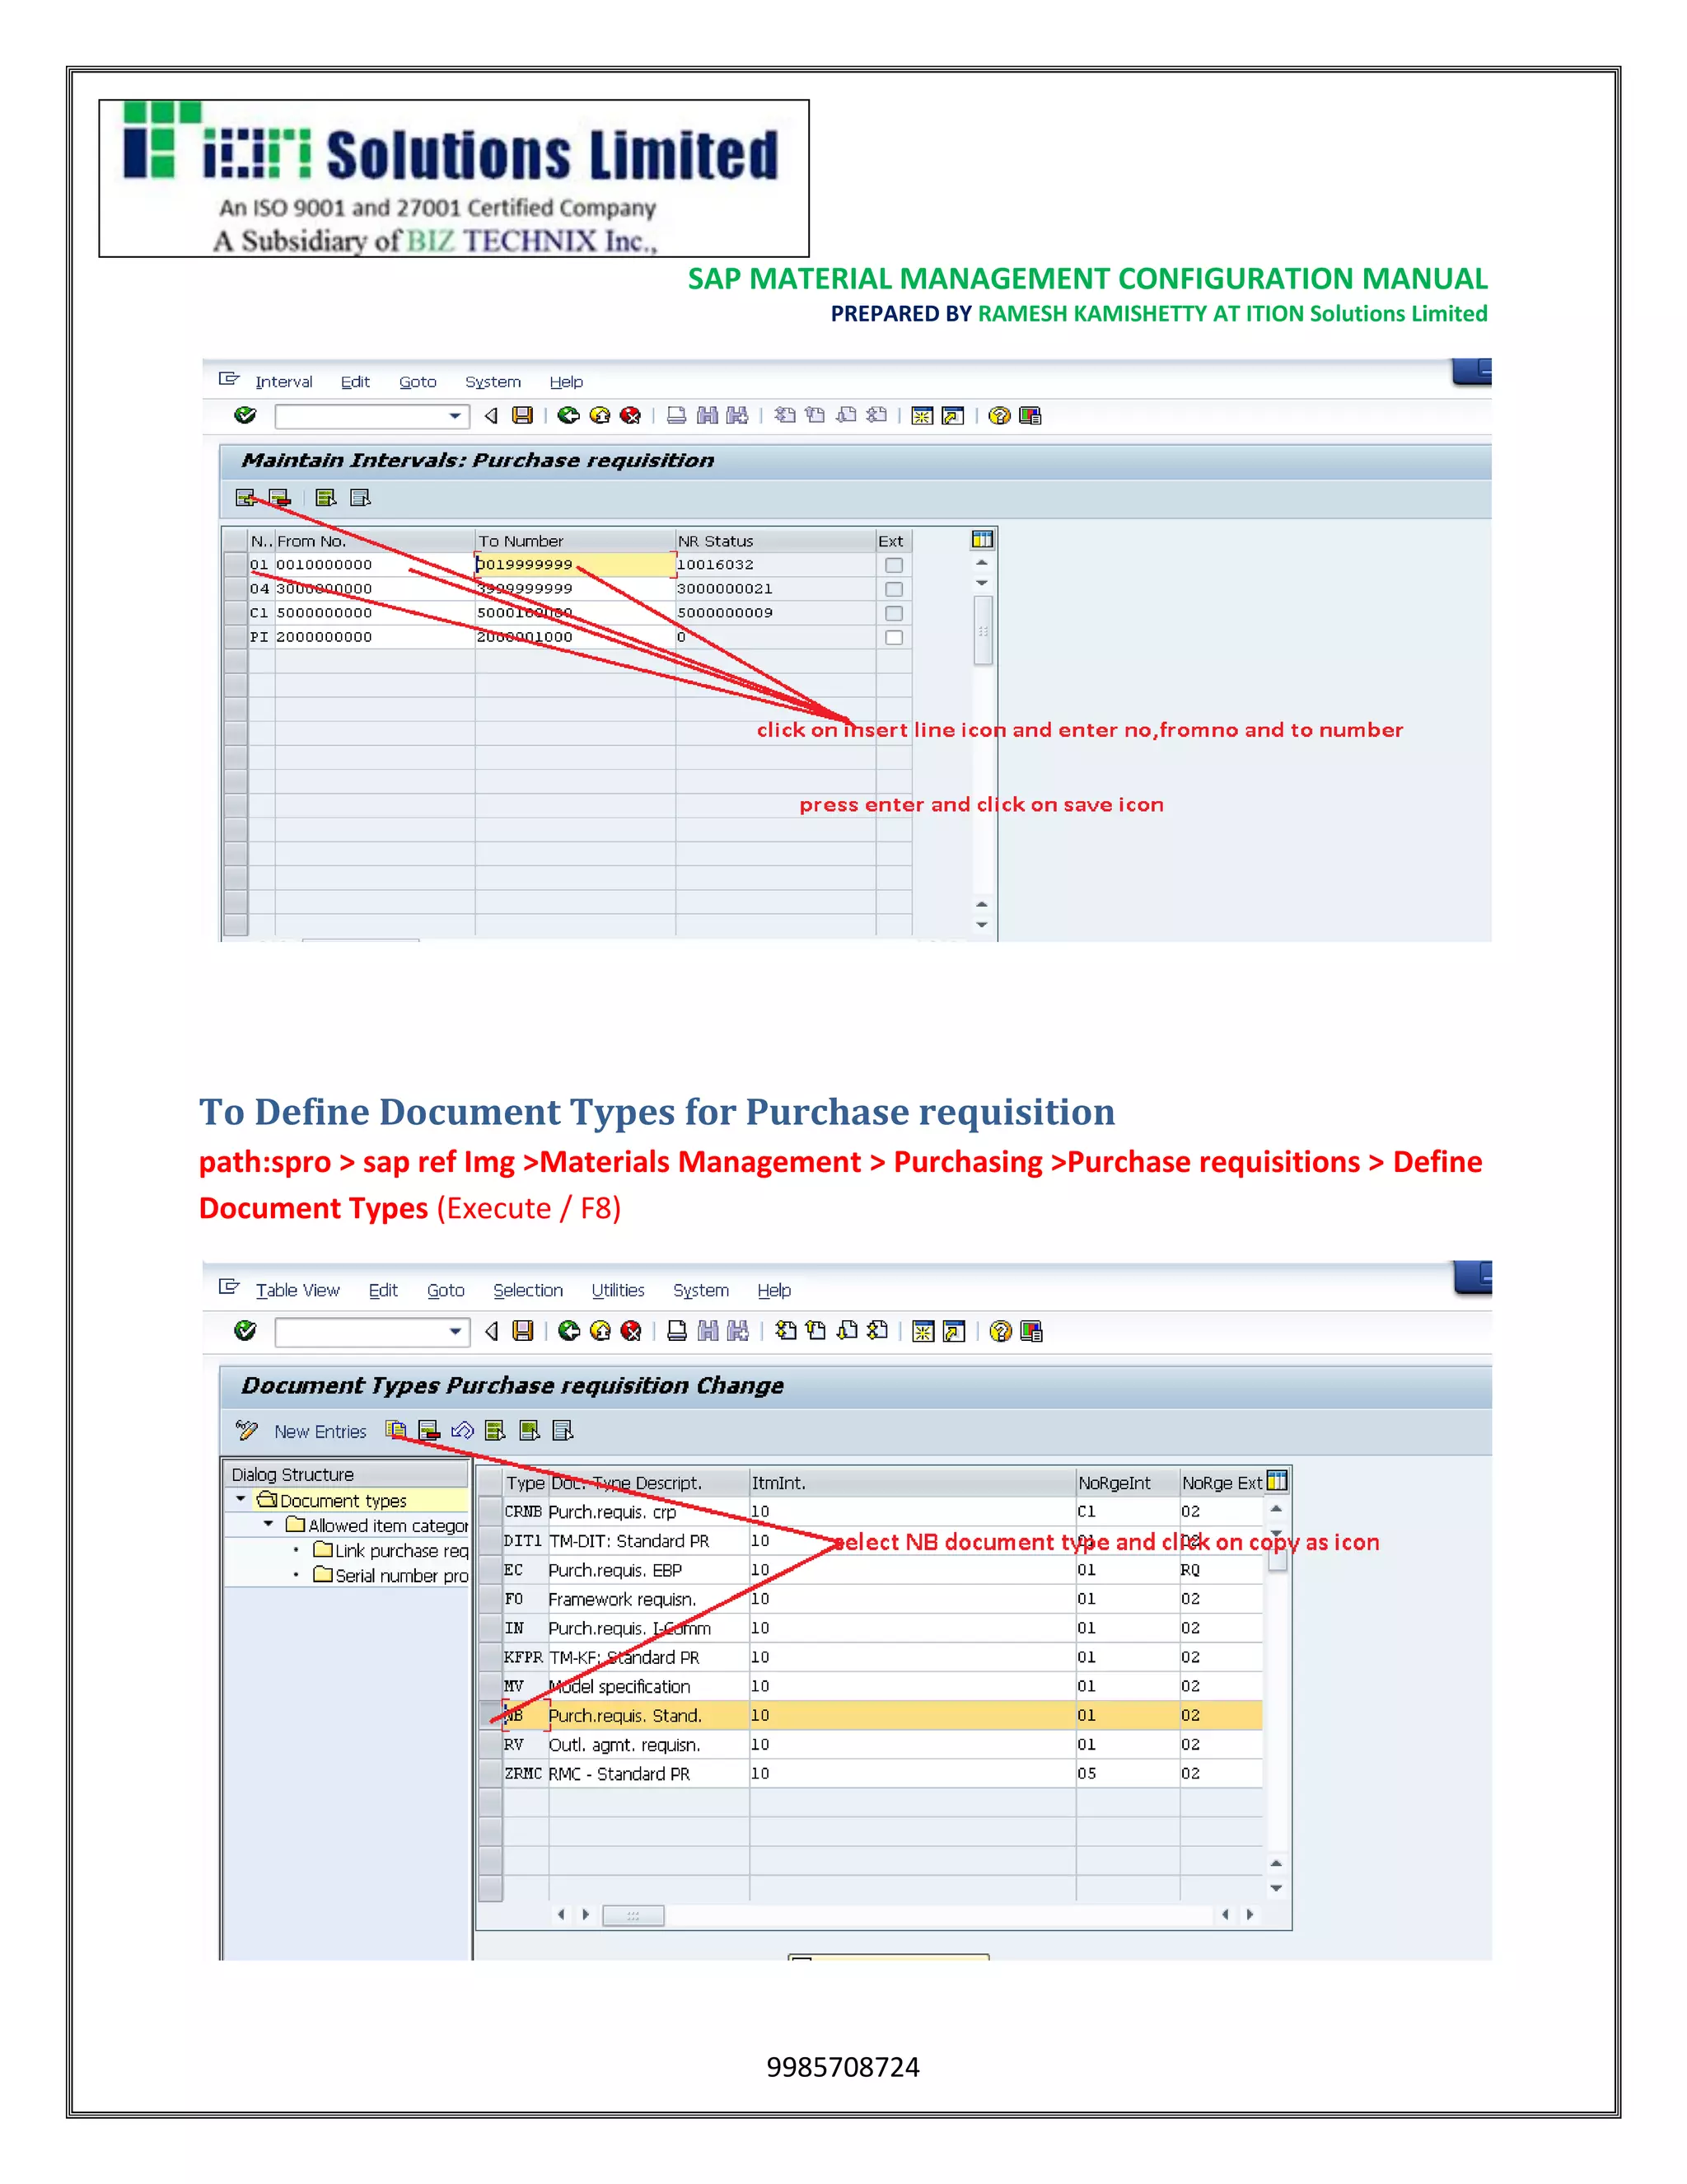The height and width of the screenshot is (2184, 1687).
Task: Toggle Ext checkbox for interval 01
Action: click(895, 565)
